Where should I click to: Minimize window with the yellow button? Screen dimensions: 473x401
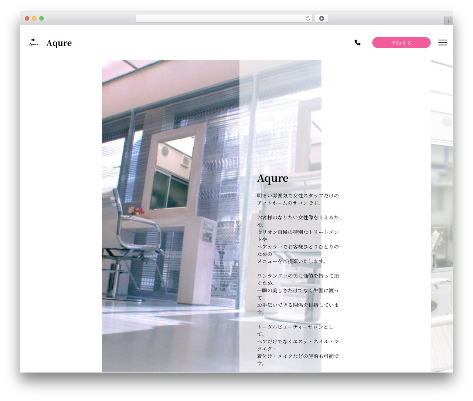click(34, 18)
